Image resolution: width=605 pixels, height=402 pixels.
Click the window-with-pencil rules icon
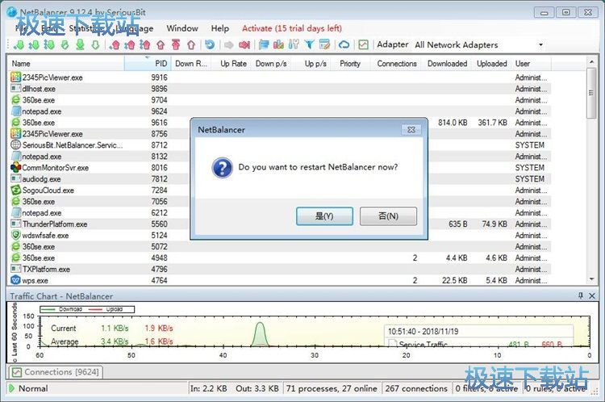(324, 44)
